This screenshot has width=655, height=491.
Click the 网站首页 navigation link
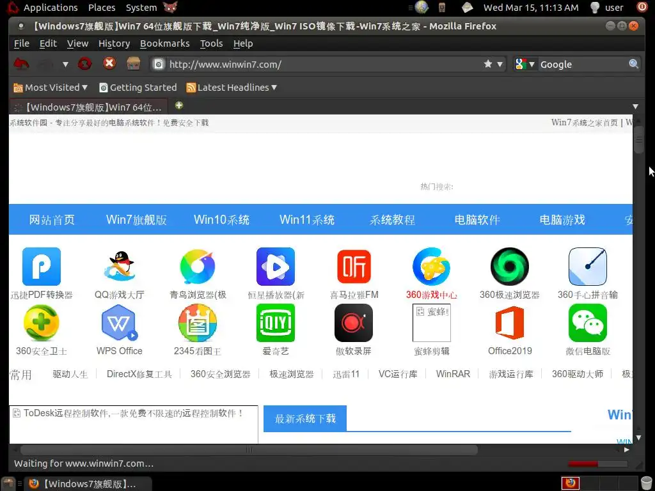(x=52, y=220)
